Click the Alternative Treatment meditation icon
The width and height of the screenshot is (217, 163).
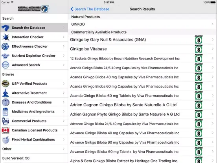tap(6, 93)
